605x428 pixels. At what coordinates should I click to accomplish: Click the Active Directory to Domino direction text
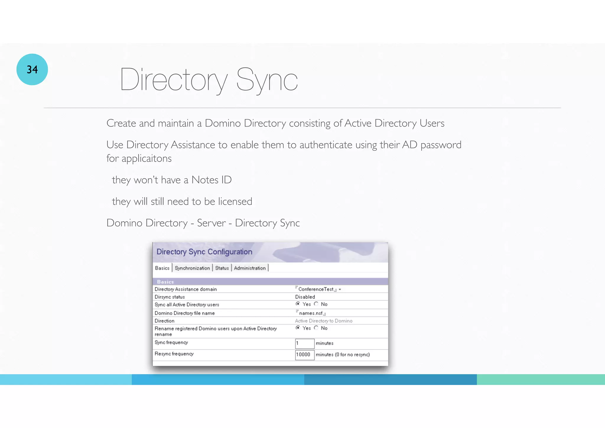(x=323, y=321)
